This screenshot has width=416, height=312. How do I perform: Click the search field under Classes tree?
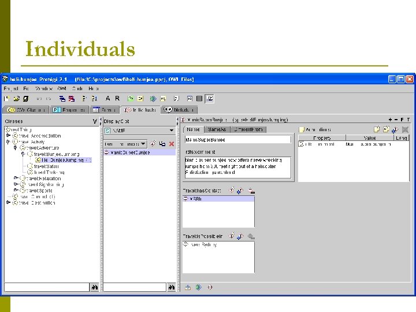47,287
